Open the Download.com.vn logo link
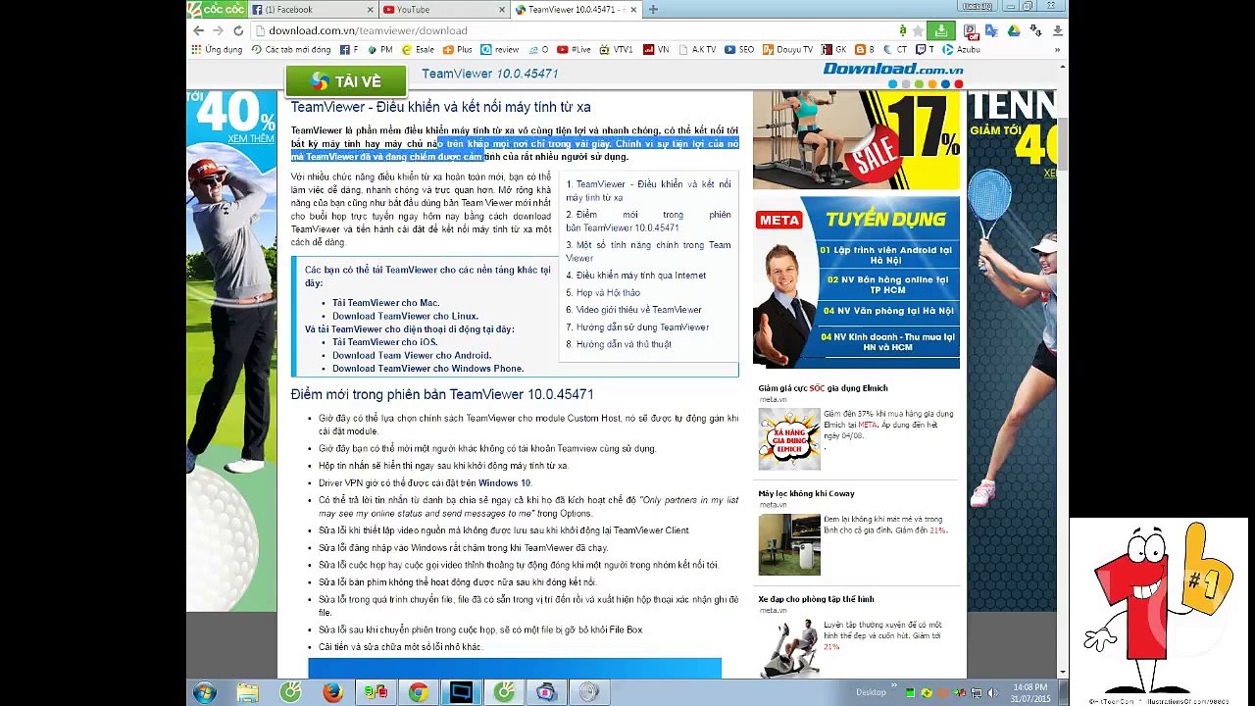Image resolution: width=1255 pixels, height=706 pixels. [893, 75]
